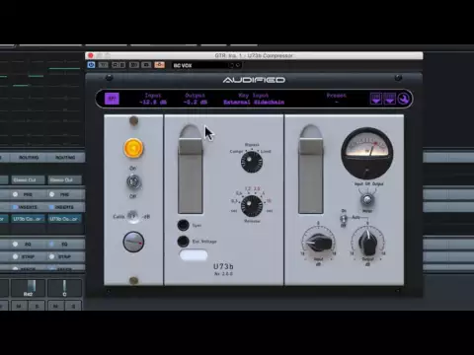This screenshot has height=355, width=474.
Task: Open the Stereo Out routing of center-panned channel
Action: pos(64,179)
